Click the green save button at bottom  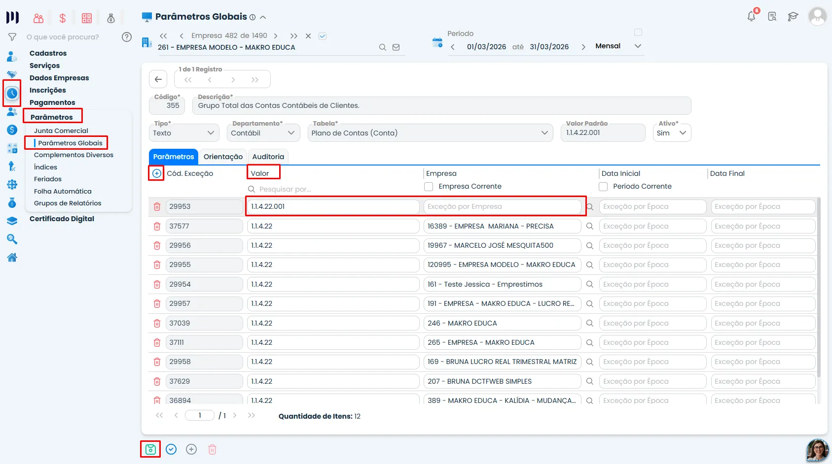tap(150, 449)
